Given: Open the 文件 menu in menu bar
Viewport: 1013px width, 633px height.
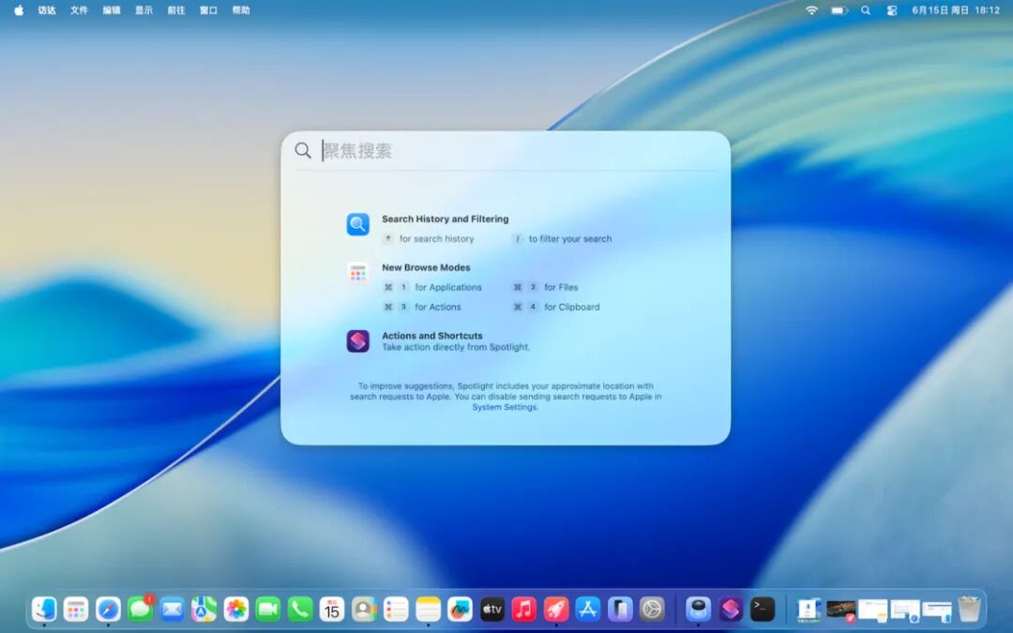Looking at the screenshot, I should [x=79, y=10].
